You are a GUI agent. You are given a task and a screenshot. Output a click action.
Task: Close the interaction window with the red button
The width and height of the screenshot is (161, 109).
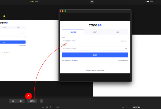[x=60, y=11]
